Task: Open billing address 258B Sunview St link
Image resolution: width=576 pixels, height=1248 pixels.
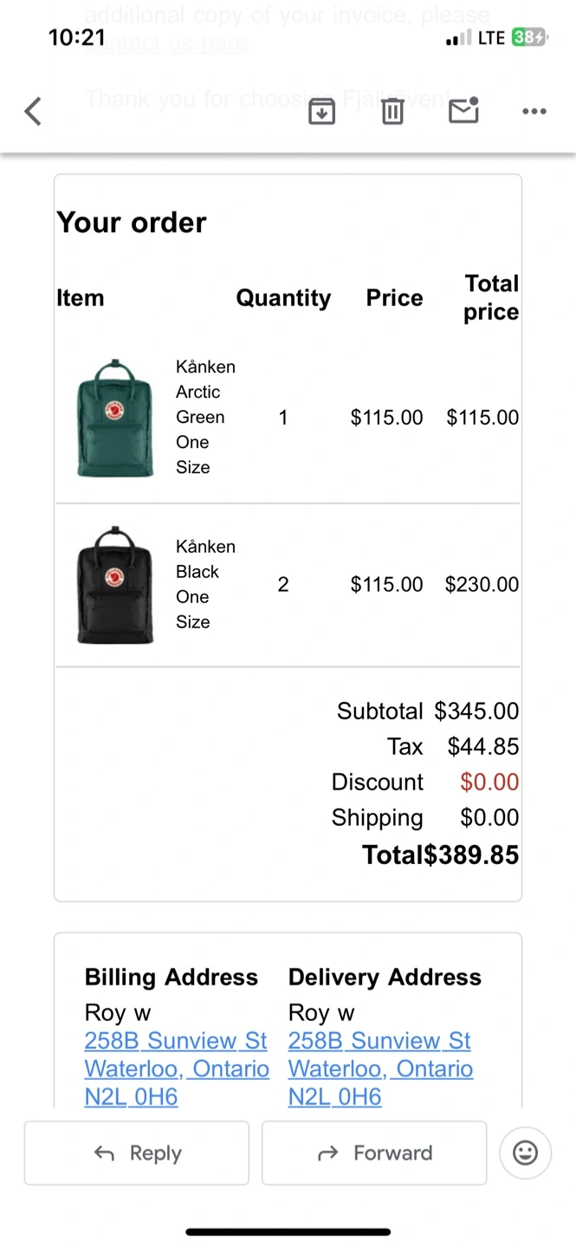Action: [x=176, y=1040]
